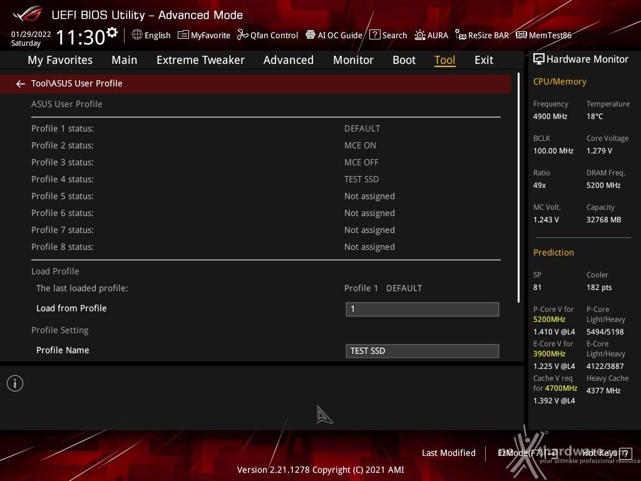Click the 3900MHz E-Core yellow value
Image resolution: width=641 pixels, height=481 pixels.
coord(549,354)
